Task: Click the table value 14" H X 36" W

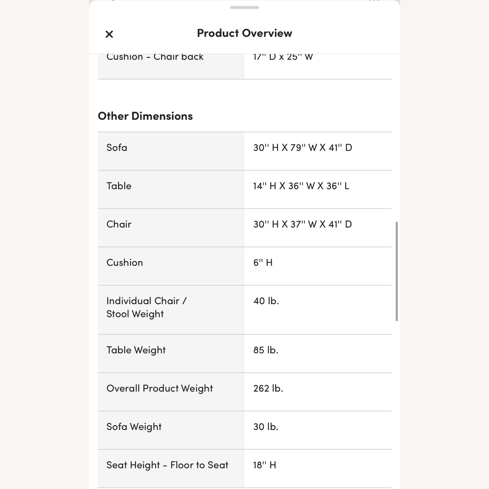Action: click(301, 186)
